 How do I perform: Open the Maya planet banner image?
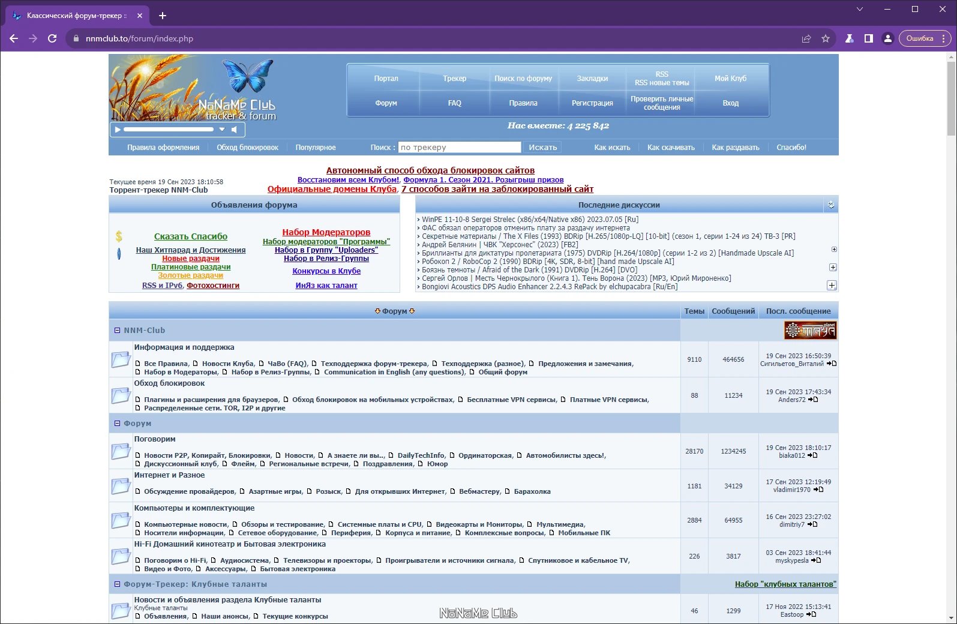(x=810, y=330)
